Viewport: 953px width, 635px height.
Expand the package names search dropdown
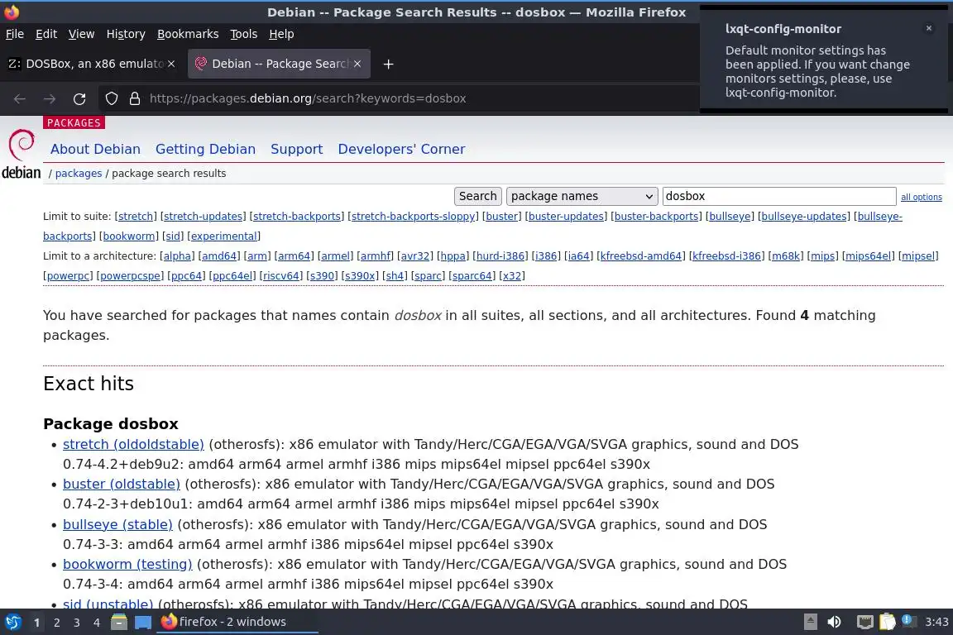coord(582,196)
